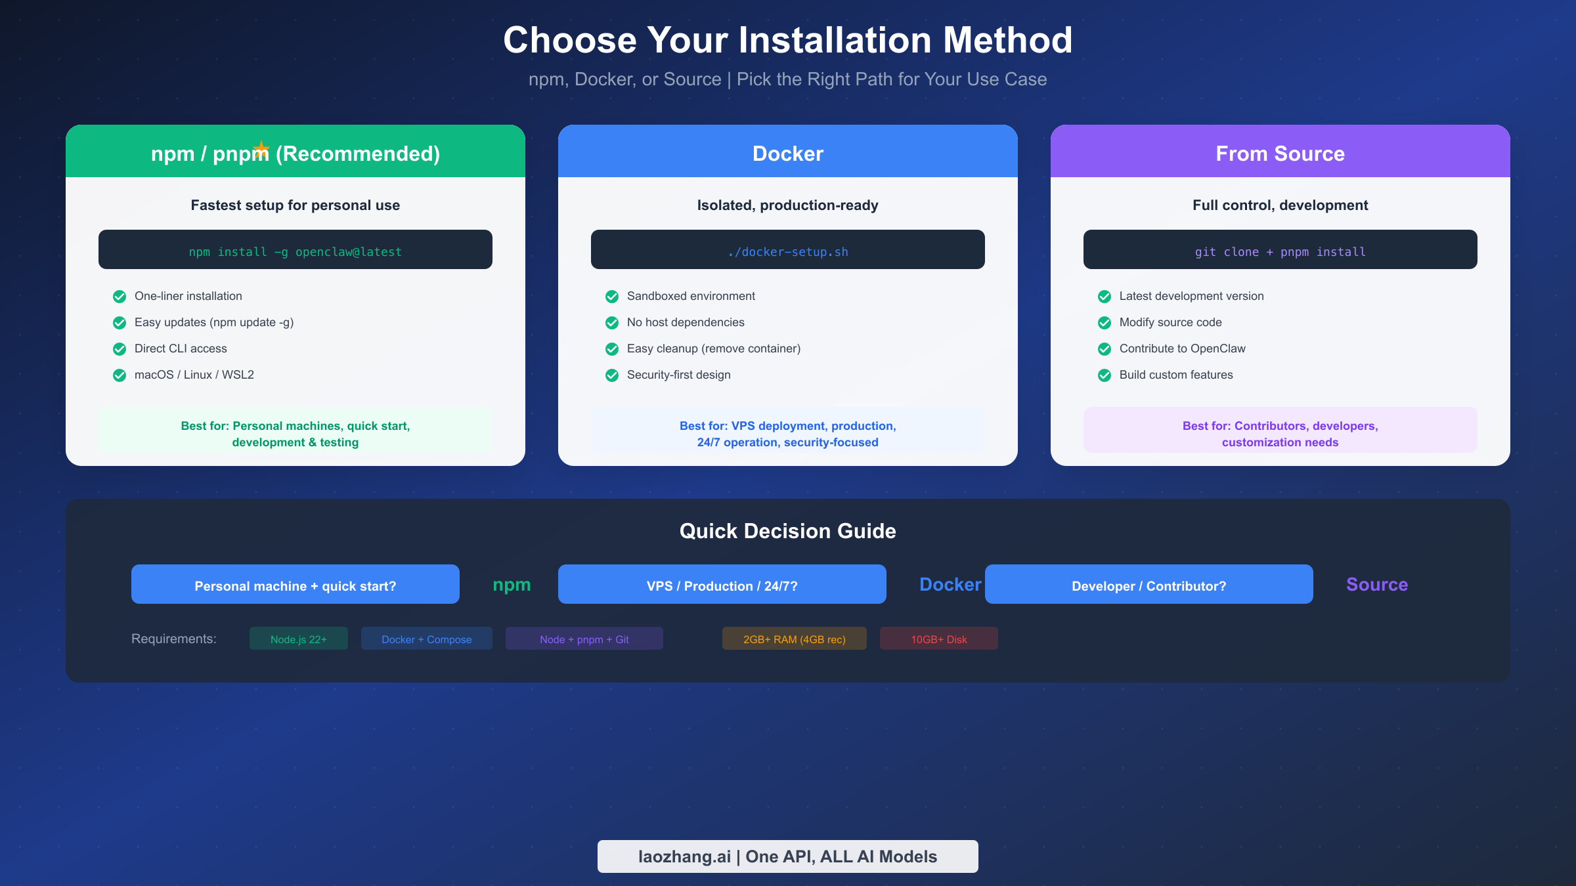
Task: Click the "Personal machine + quick start?" button
Action: point(295,585)
